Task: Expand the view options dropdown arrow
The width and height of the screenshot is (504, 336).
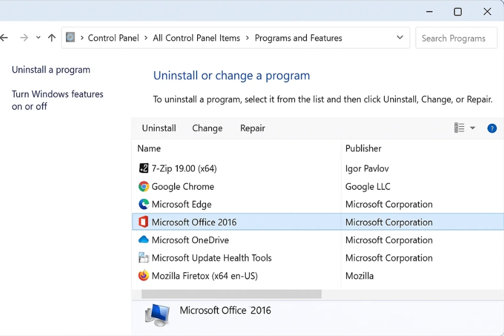Action: click(473, 128)
